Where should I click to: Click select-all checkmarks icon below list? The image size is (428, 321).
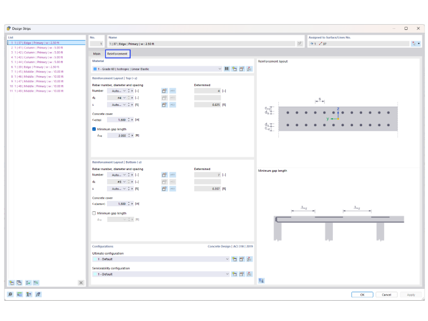(x=28, y=283)
